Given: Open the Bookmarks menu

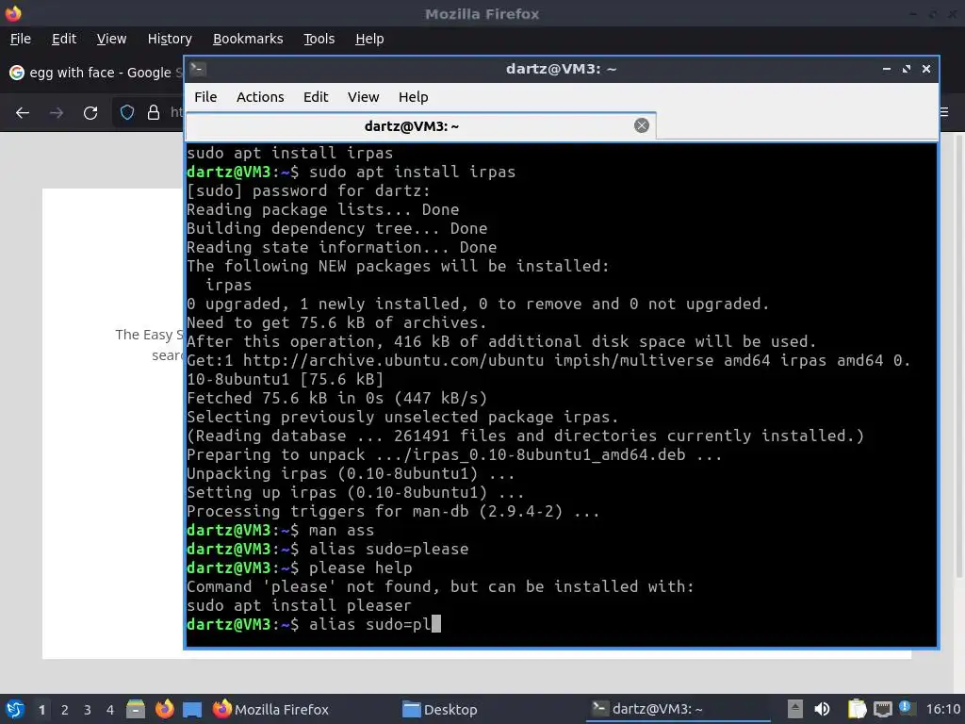Looking at the screenshot, I should tap(248, 39).
